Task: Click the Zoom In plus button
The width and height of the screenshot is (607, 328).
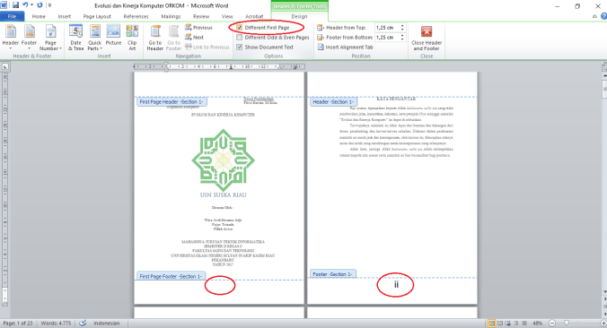Action: click(603, 323)
